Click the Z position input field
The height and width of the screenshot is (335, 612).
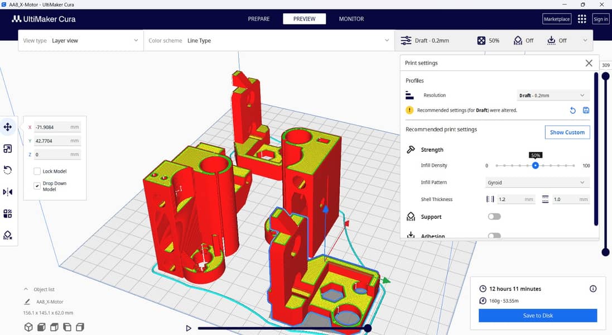[x=57, y=154]
